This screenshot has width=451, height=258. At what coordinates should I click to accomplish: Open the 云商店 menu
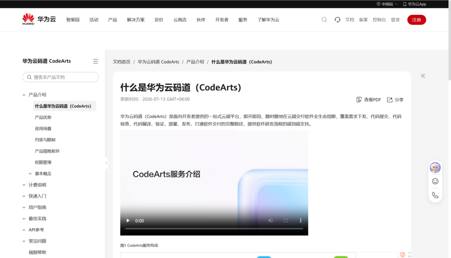tap(180, 20)
